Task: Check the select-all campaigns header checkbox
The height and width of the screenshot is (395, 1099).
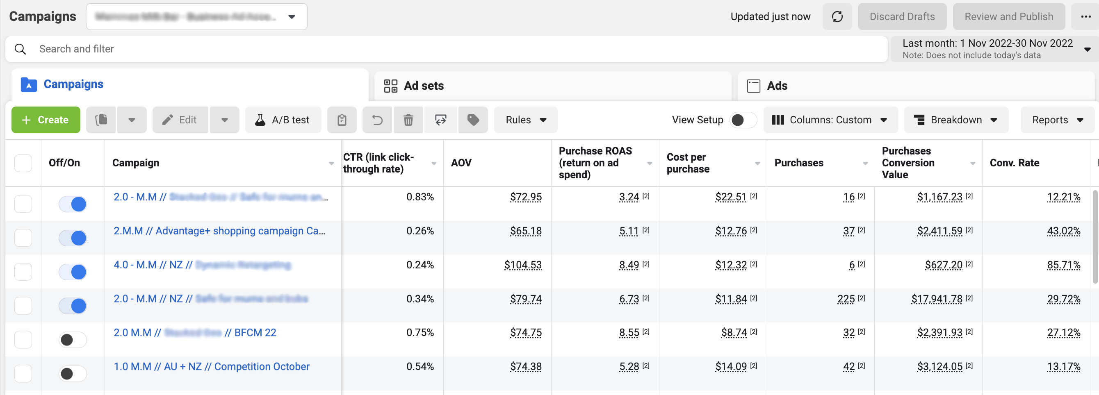Action: tap(23, 163)
